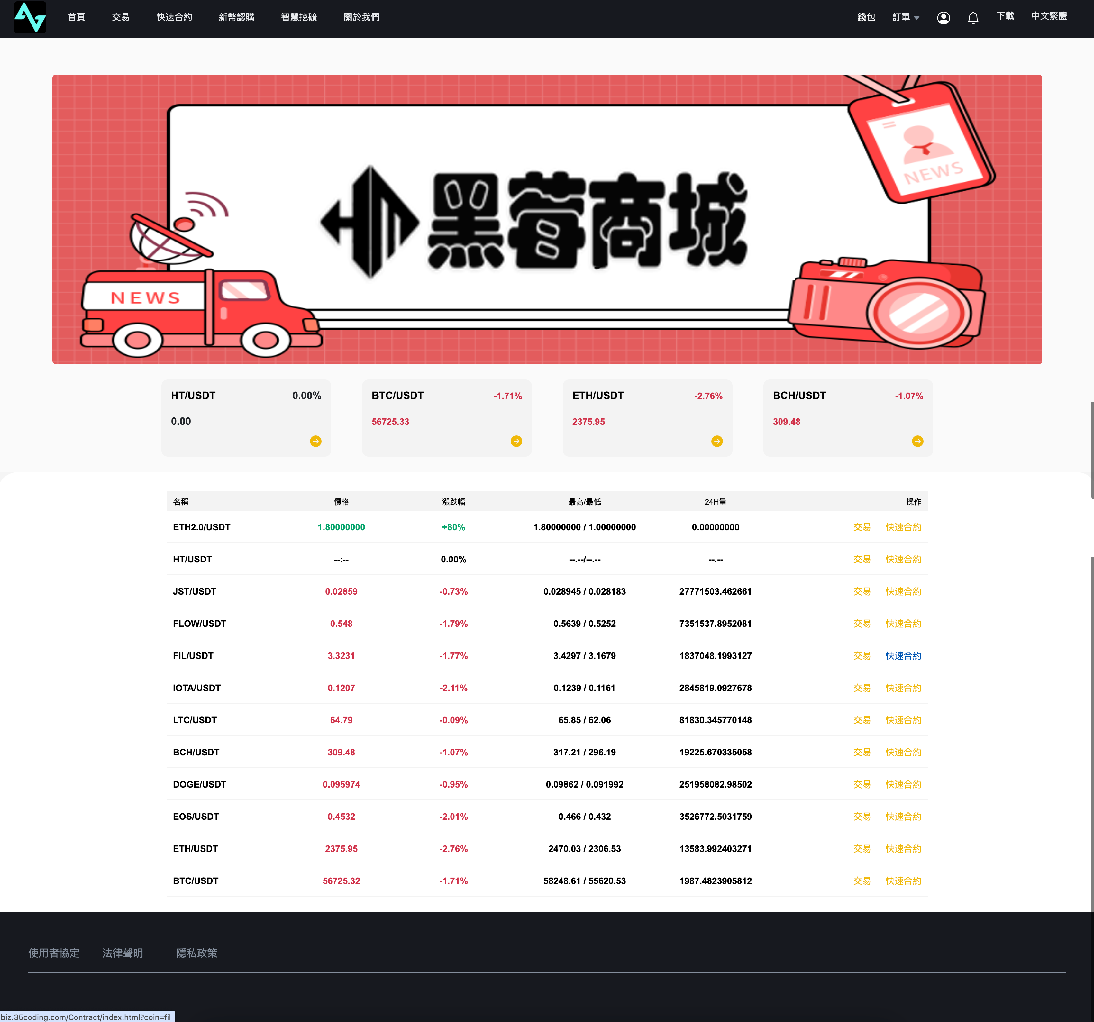This screenshot has width=1094, height=1022.
Task: Click the yellow arrow on the BCH/USDT card
Action: pyautogui.click(x=918, y=441)
